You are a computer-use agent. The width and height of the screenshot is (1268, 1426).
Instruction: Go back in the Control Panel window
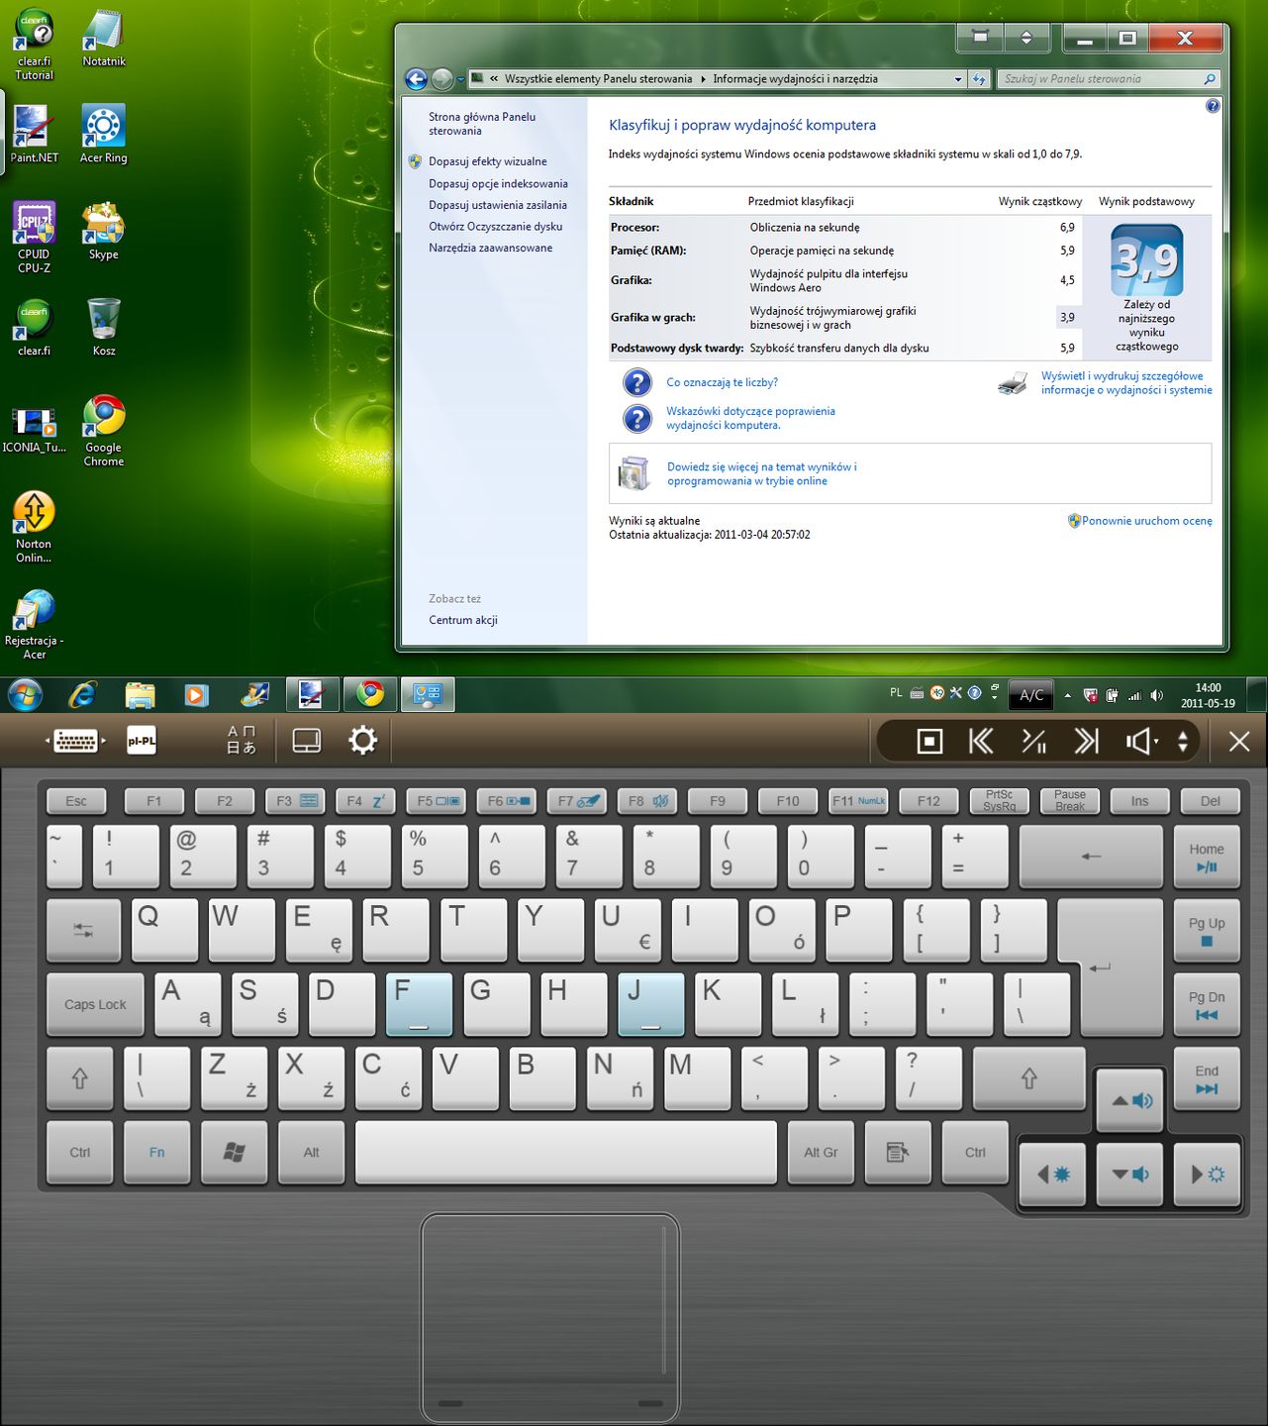pyautogui.click(x=416, y=79)
